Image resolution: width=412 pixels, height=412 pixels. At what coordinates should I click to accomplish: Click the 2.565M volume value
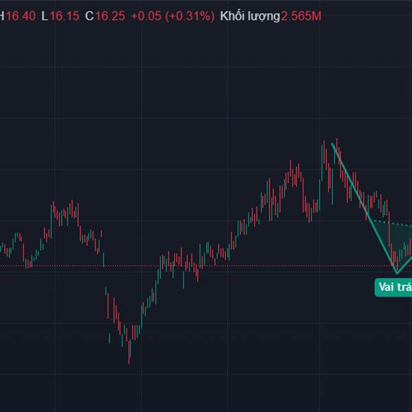click(301, 16)
